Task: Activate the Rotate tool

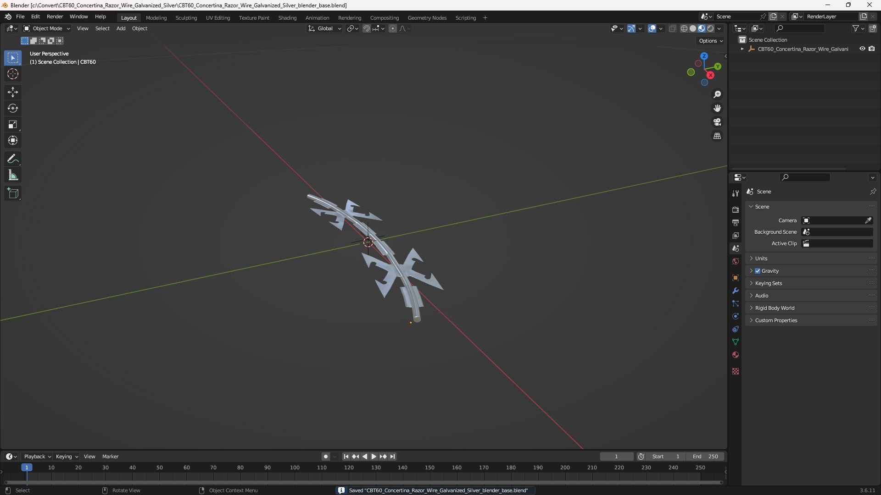Action: click(13, 108)
